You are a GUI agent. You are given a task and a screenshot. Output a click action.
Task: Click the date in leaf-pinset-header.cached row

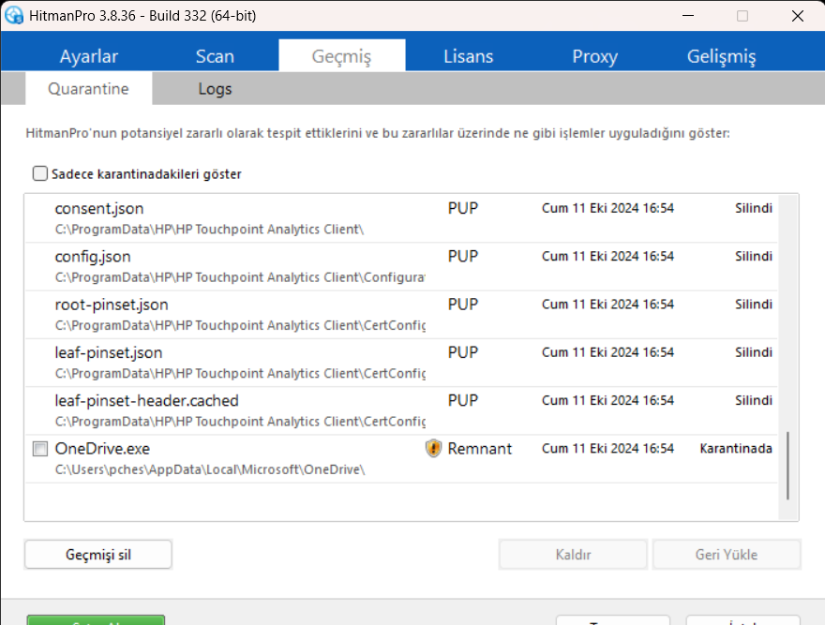pos(607,400)
